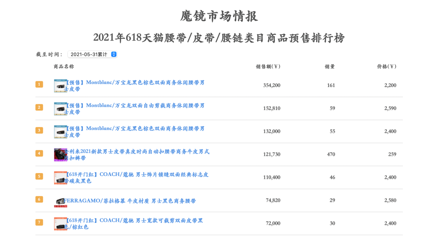
Task: Click the rank 1 product thumbnail
Action: [60, 86]
